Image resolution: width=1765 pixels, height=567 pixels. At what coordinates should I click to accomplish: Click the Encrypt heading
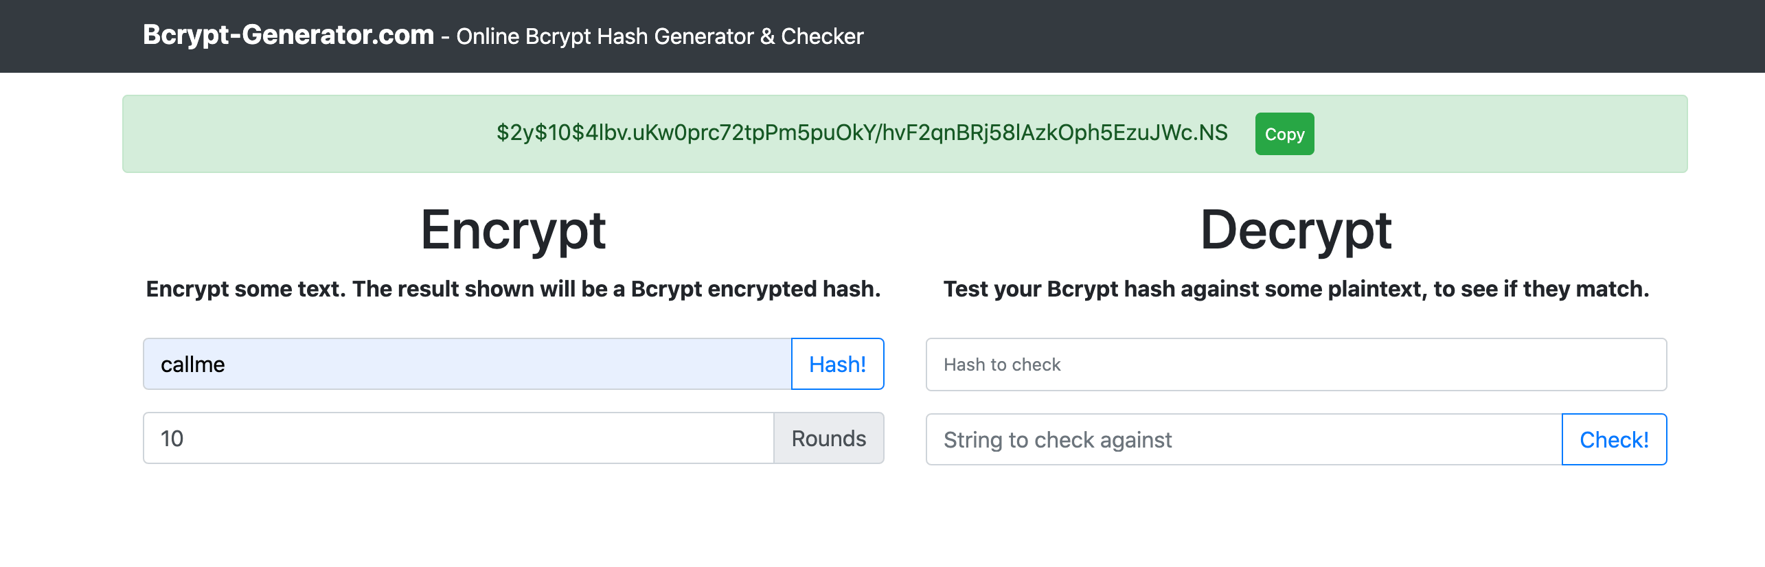click(x=513, y=231)
